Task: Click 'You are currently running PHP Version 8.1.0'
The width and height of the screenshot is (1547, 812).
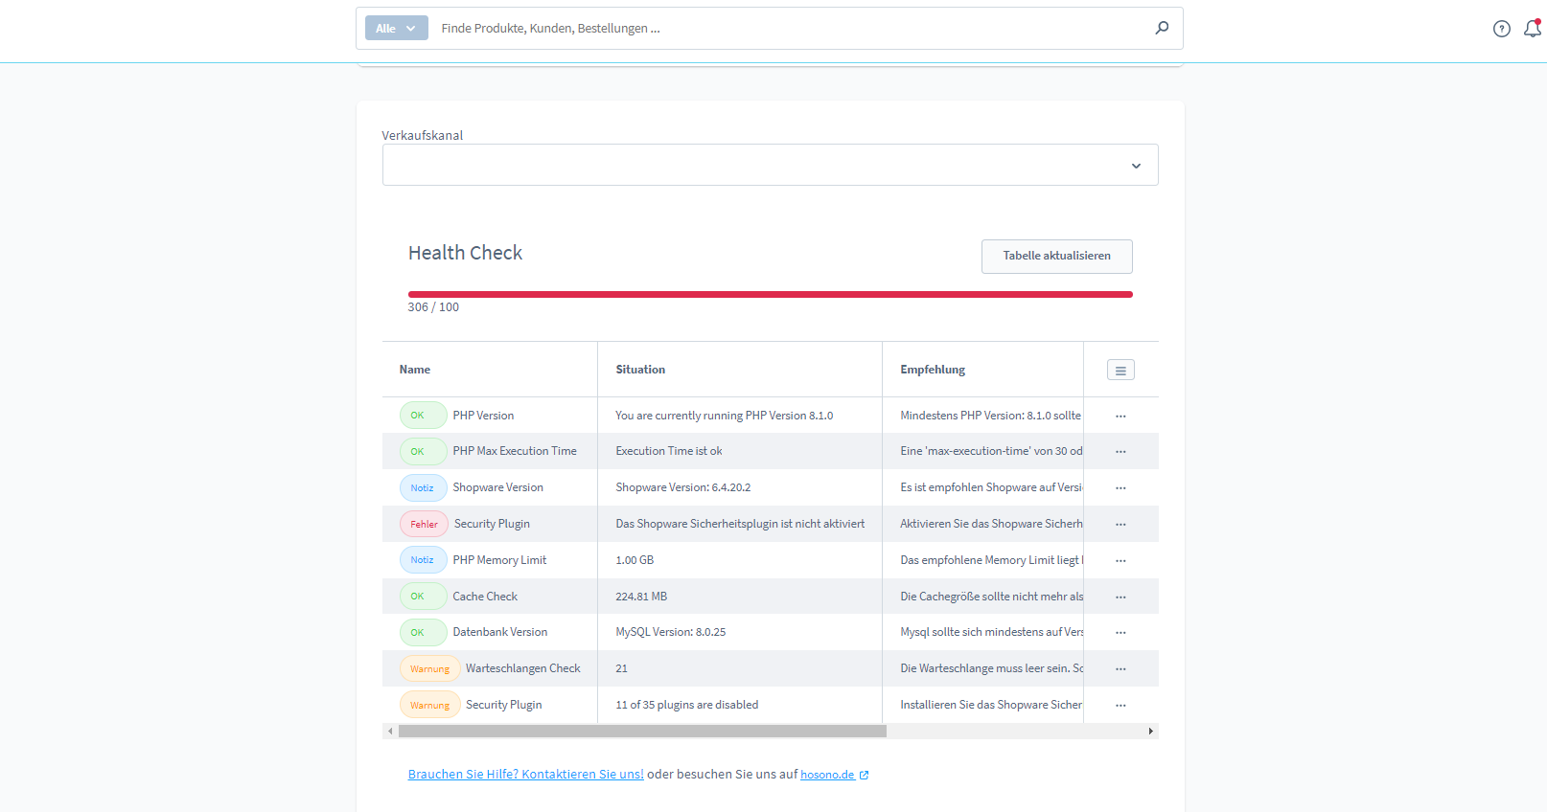Action: 725,416
